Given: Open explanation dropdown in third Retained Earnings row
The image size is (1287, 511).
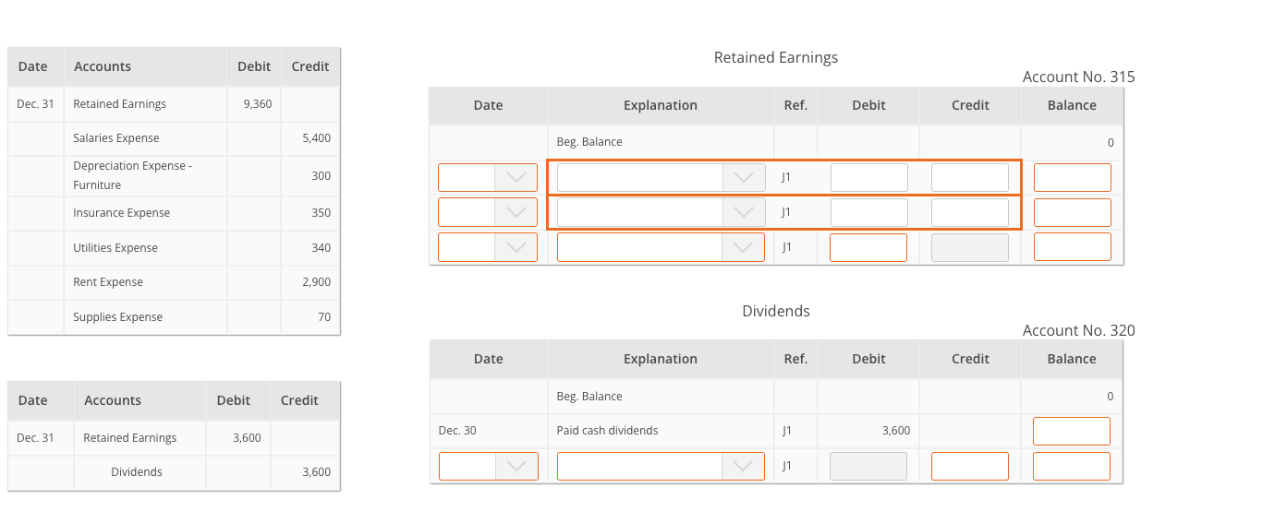Looking at the screenshot, I should (x=661, y=247).
